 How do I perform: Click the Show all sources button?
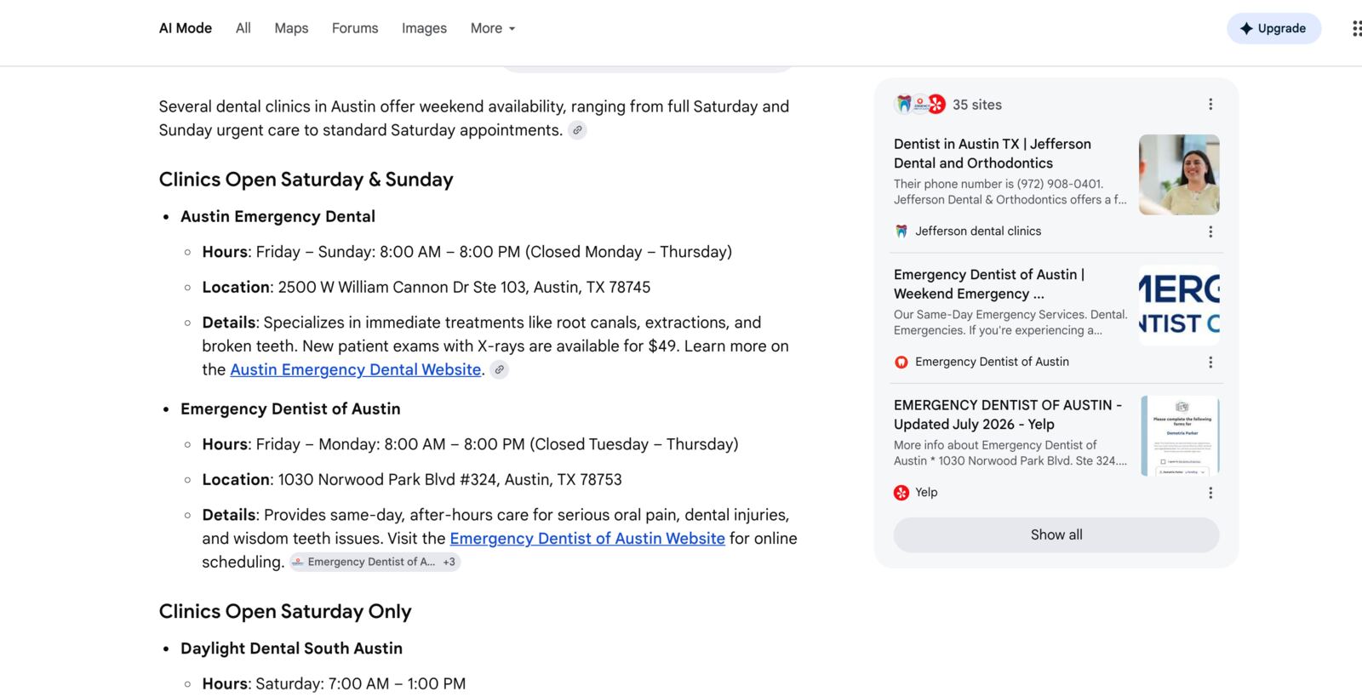tap(1056, 534)
